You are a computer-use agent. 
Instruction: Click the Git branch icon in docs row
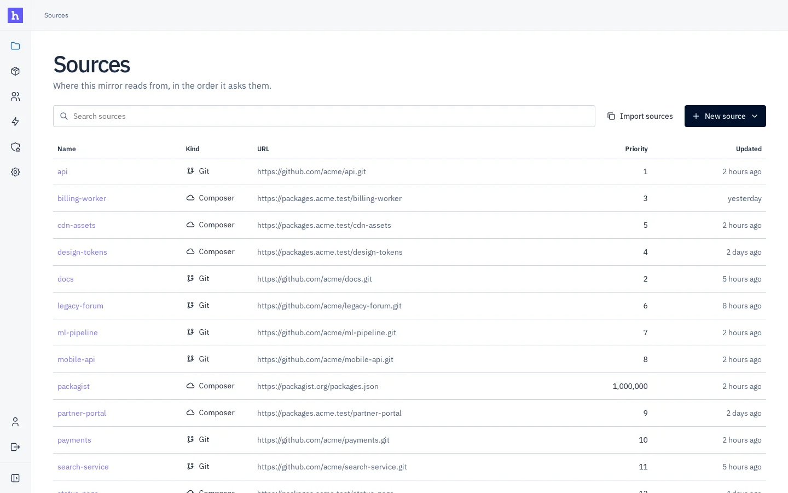coord(190,278)
